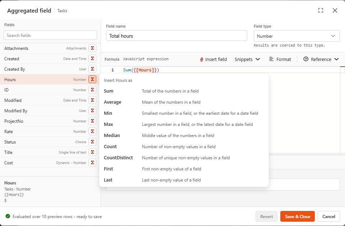This screenshot has width=345, height=226.
Task: Open the Field type dropdown
Action: point(296,36)
